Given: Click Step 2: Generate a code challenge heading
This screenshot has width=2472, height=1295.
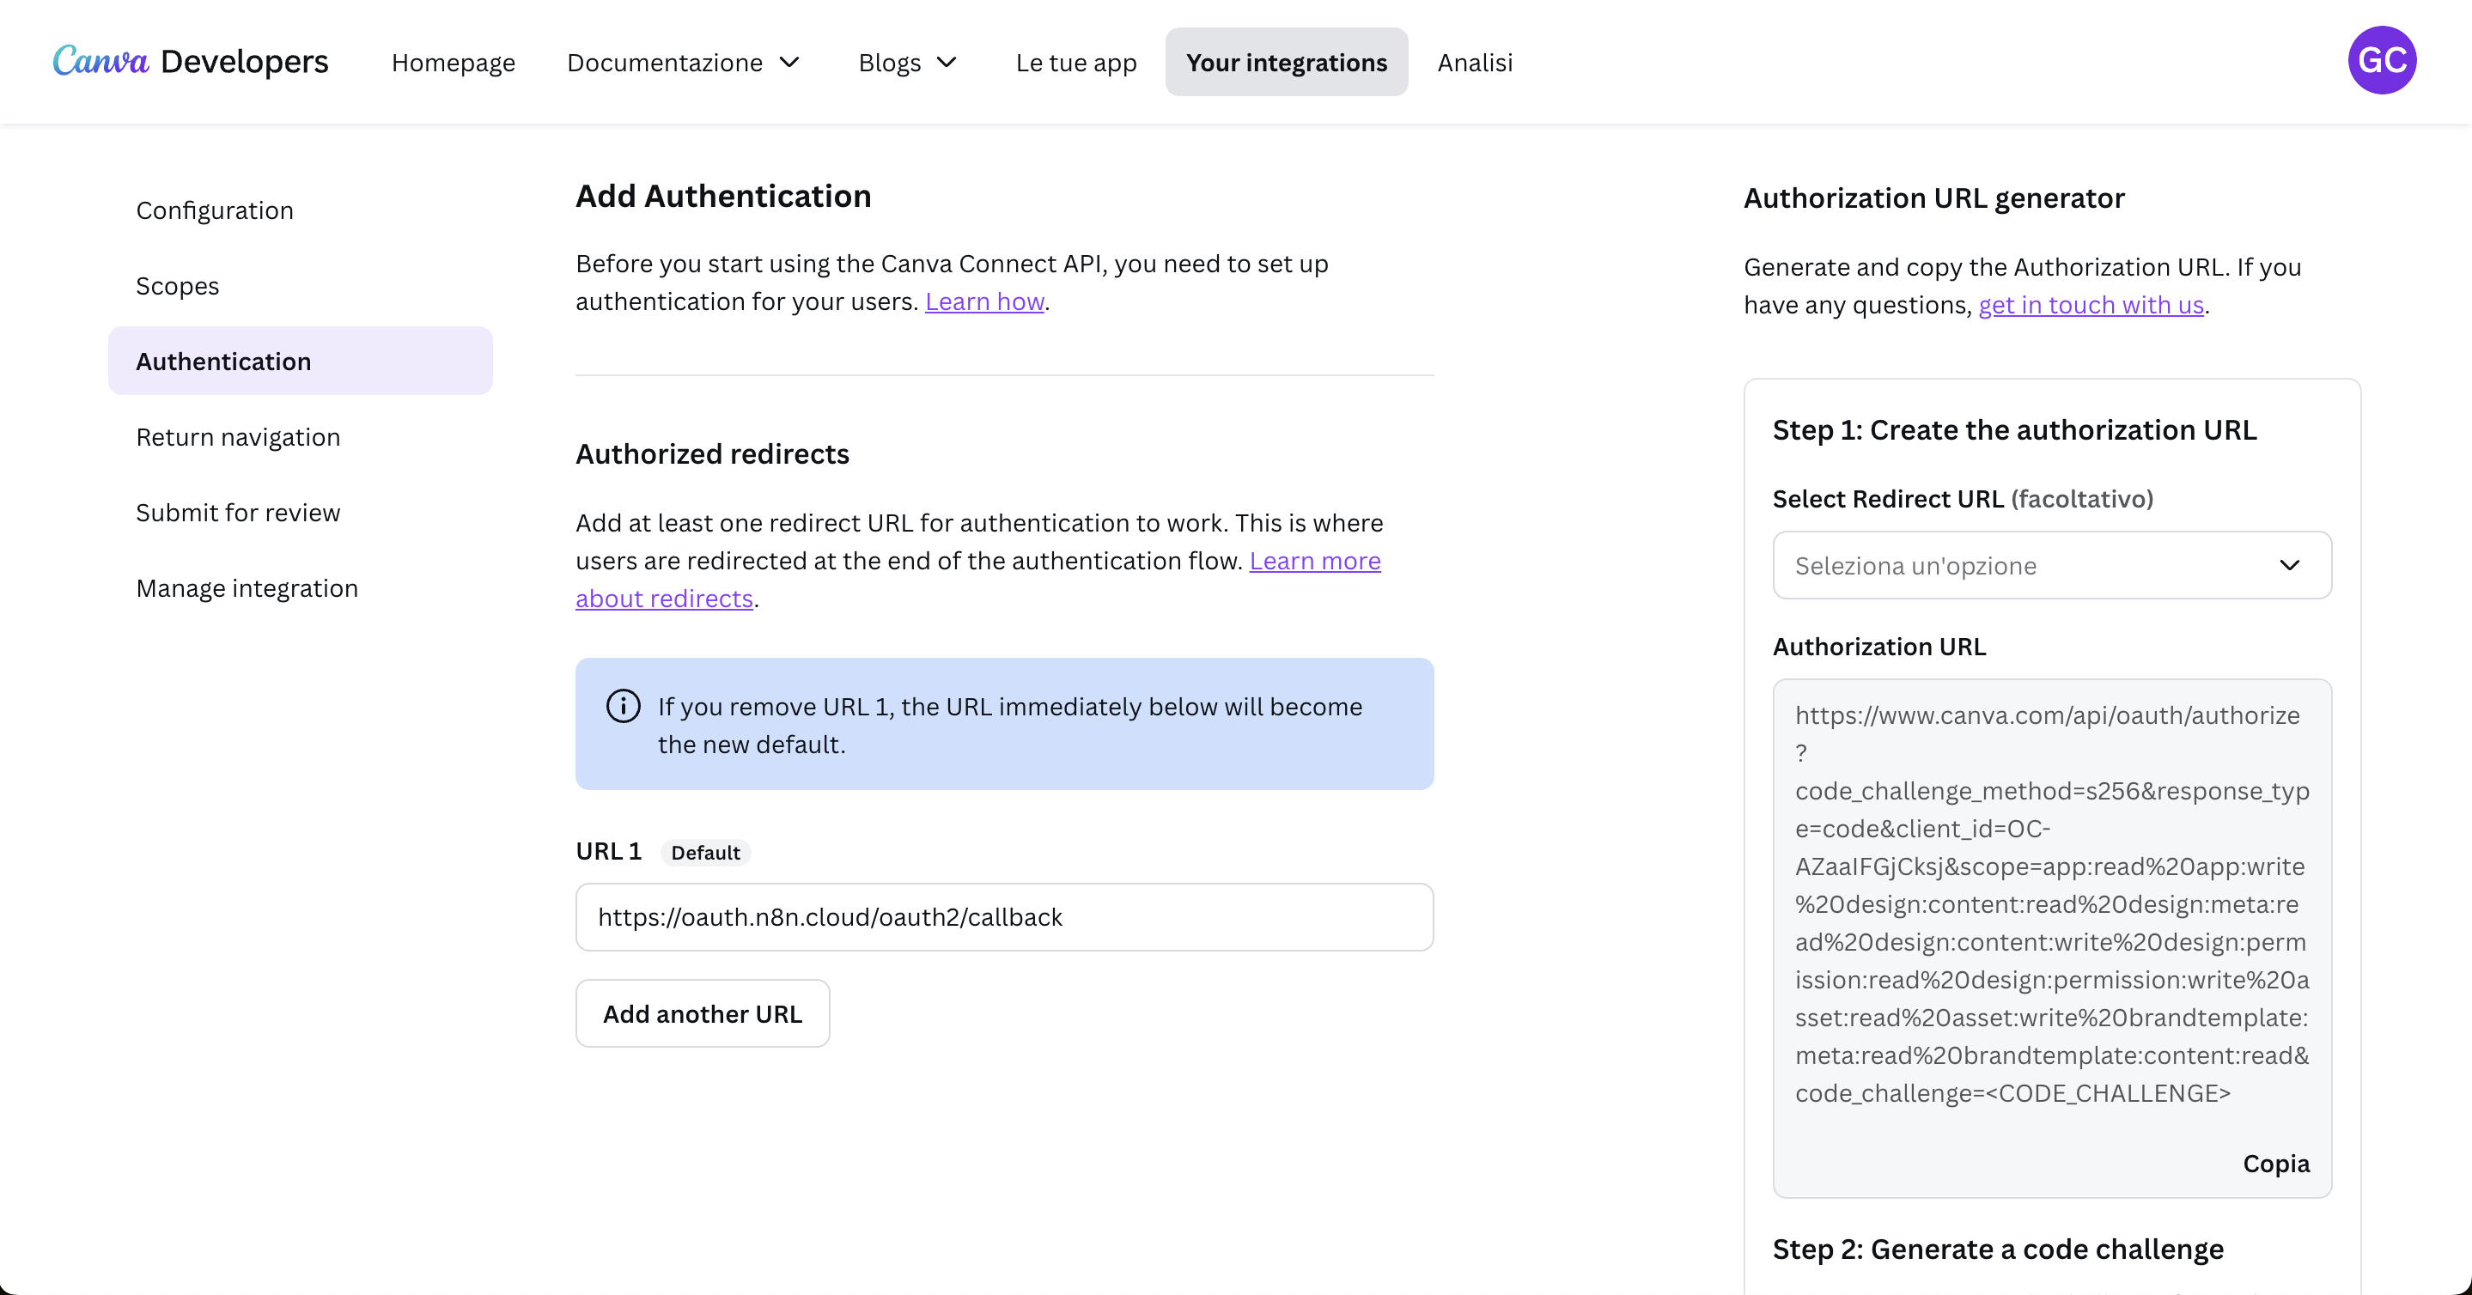Looking at the screenshot, I should [x=1998, y=1249].
